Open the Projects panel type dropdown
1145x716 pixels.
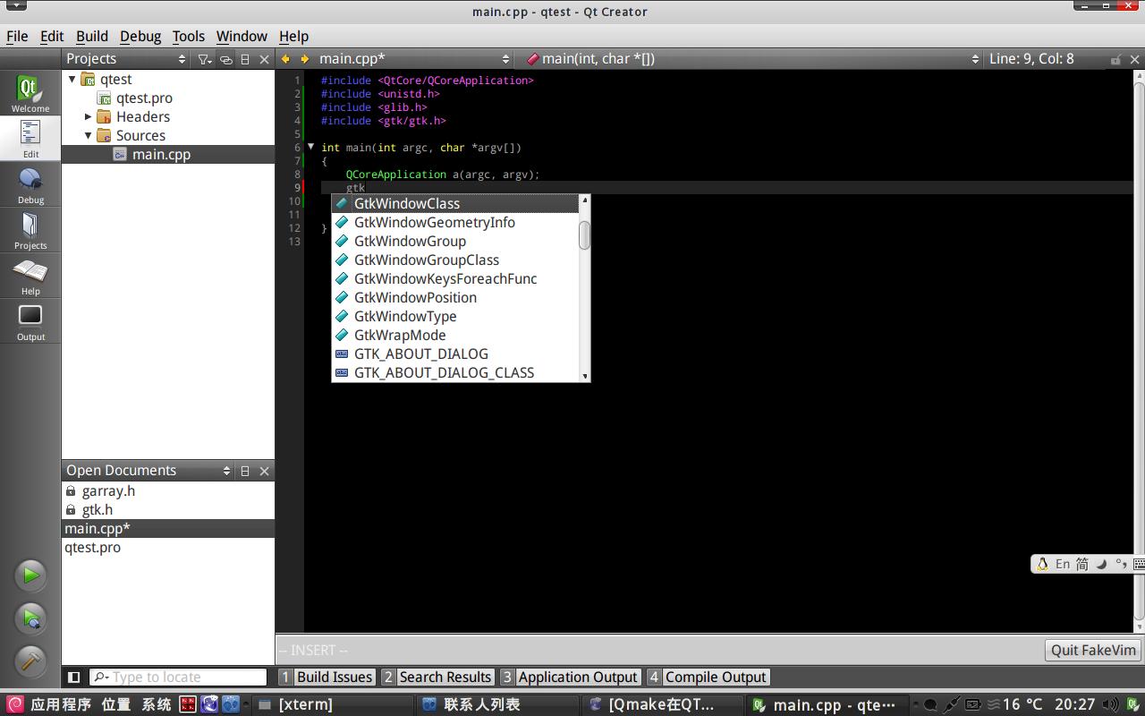[126, 59]
